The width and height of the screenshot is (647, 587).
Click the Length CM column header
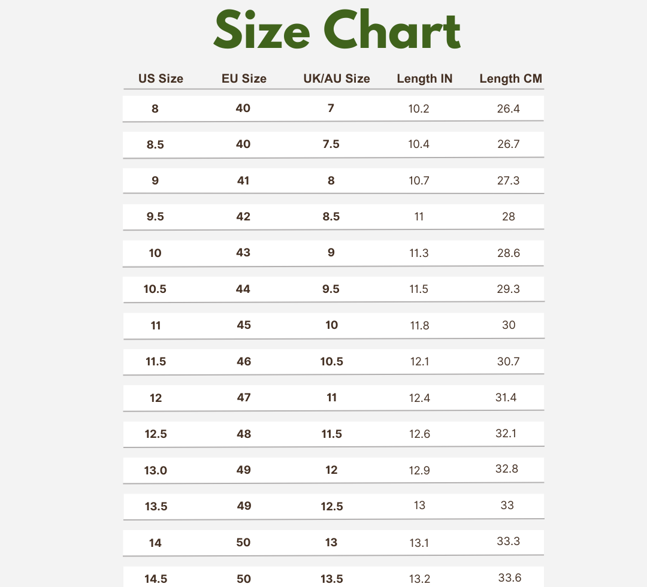click(x=510, y=78)
